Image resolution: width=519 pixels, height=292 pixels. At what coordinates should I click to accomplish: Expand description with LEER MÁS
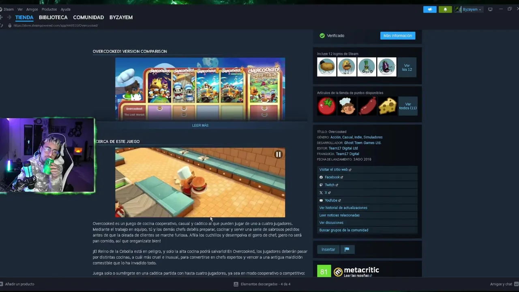point(200,125)
